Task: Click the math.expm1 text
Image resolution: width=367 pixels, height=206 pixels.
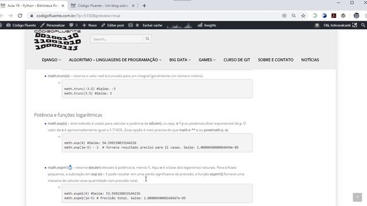Action: tap(58, 168)
